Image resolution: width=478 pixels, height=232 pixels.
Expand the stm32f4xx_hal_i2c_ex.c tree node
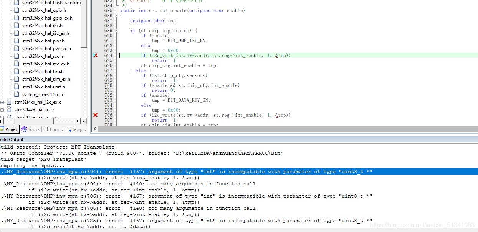click(2, 102)
